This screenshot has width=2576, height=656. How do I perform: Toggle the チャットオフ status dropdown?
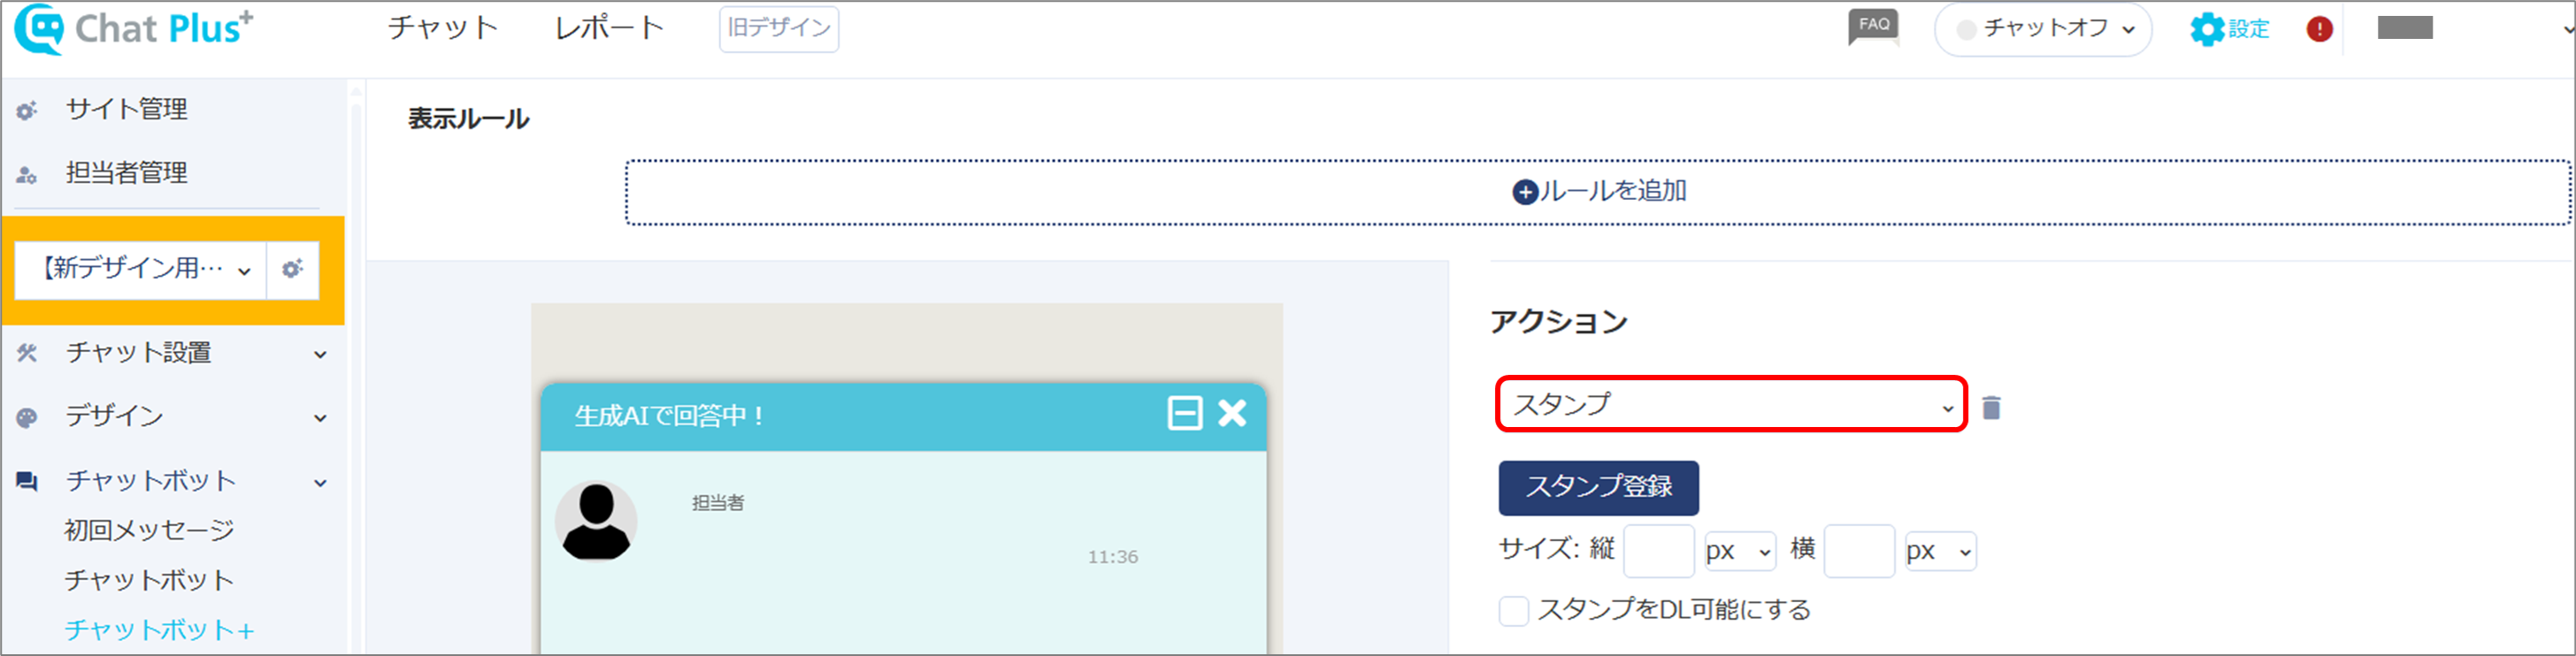click(x=2043, y=29)
